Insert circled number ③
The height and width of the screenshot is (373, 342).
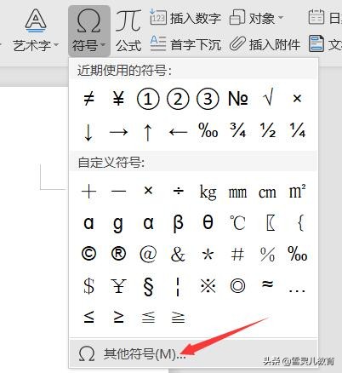208,99
